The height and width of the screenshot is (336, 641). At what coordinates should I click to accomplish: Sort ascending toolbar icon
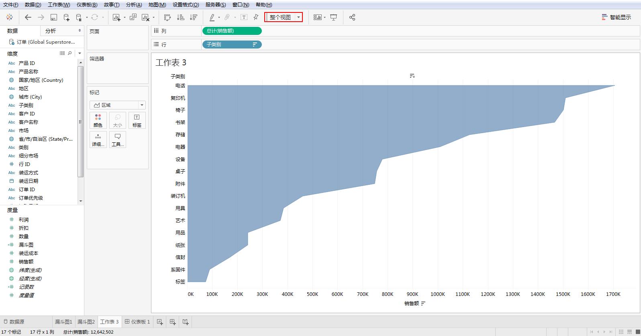click(x=181, y=17)
